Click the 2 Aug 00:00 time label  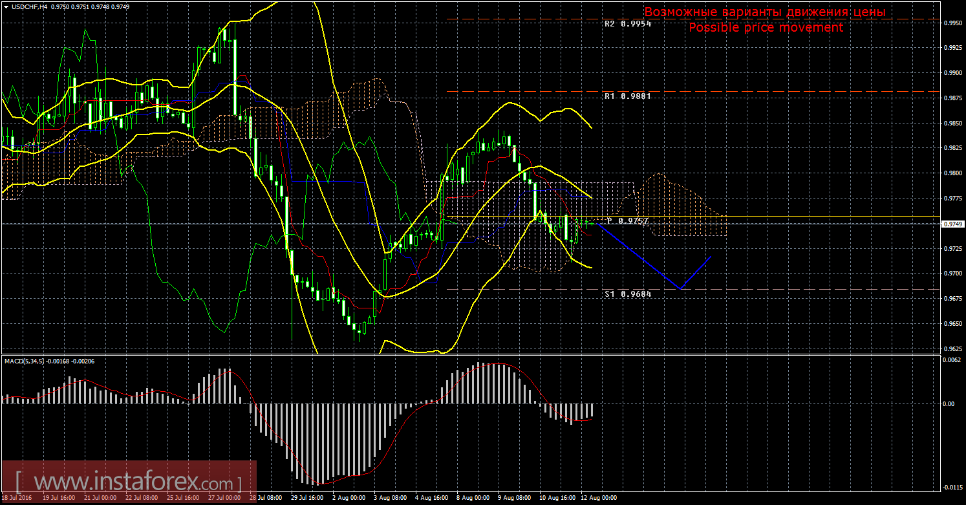(349, 499)
